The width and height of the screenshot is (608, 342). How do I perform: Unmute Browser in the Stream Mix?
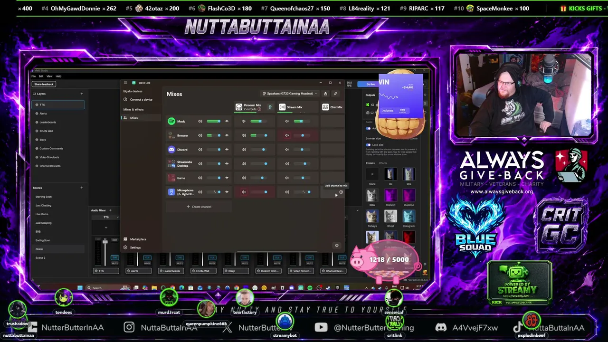pos(287,135)
